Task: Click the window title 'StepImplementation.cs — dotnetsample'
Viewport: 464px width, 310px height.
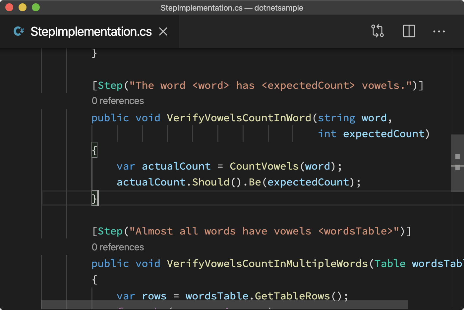Action: pyautogui.click(x=232, y=8)
